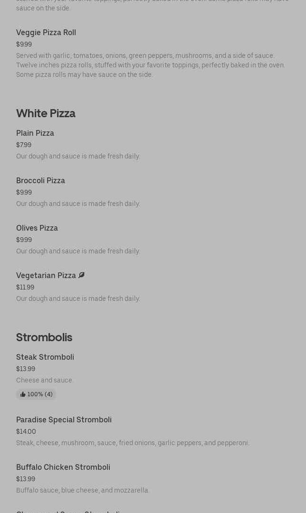This screenshot has width=306, height=513.
Task: Click the Steak Stromboli 'Cheese and sauce' description
Action: tap(45, 380)
